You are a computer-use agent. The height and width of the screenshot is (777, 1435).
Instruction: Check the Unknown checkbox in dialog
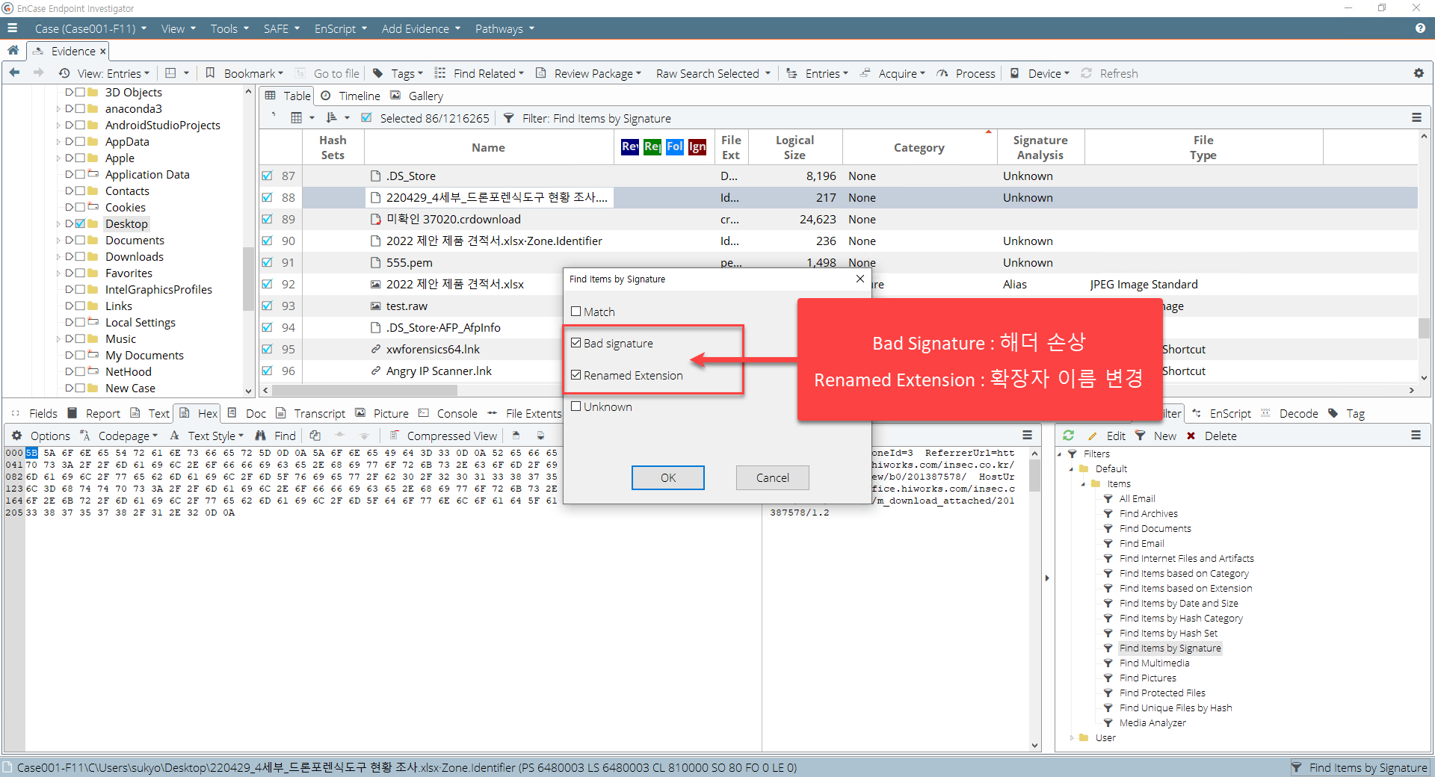(575, 406)
